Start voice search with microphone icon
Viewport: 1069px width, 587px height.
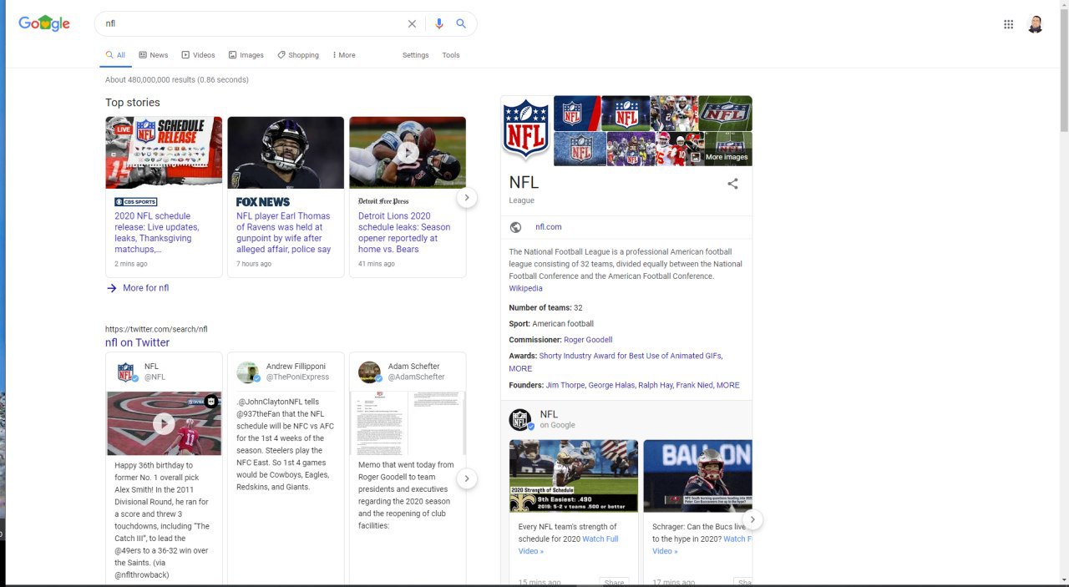(x=439, y=24)
